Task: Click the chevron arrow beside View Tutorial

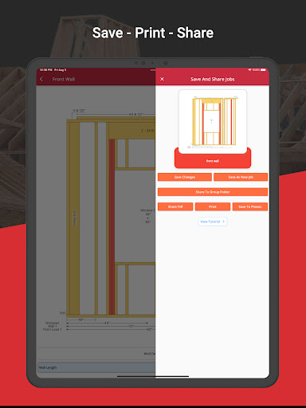Action: (x=223, y=222)
